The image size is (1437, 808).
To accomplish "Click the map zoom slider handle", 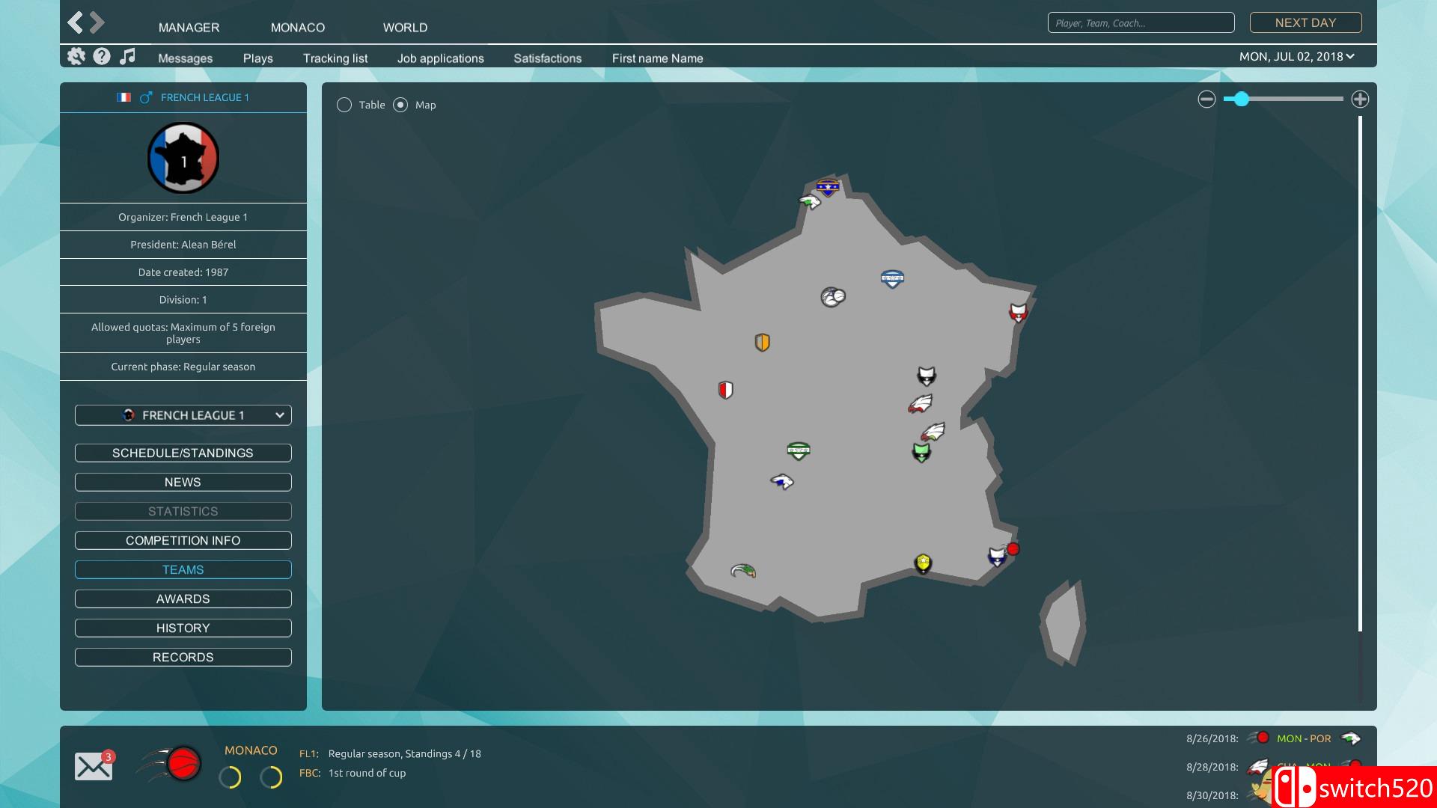I will click(1241, 99).
